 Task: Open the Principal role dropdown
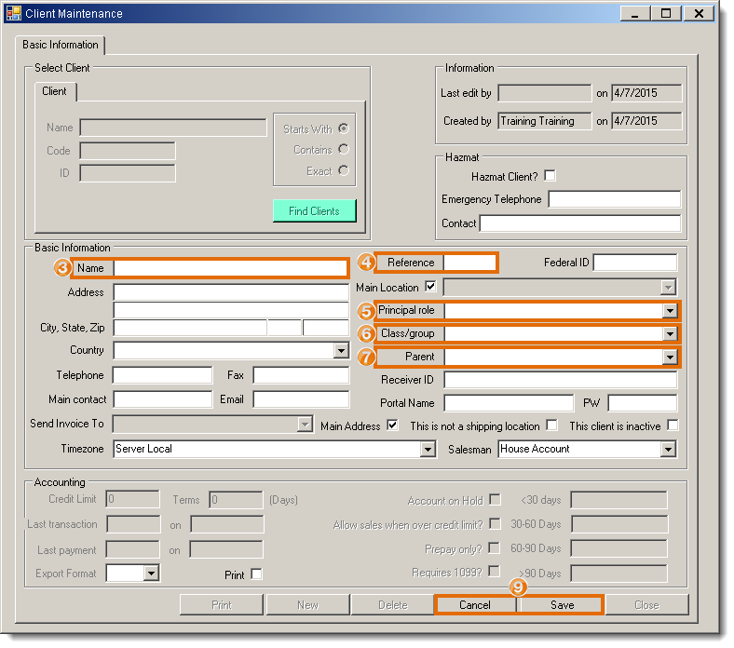point(670,311)
